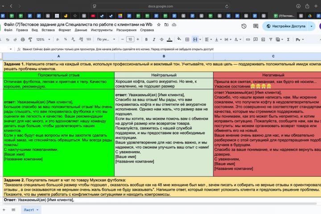Open the Правка menu

click(x=22, y=30)
